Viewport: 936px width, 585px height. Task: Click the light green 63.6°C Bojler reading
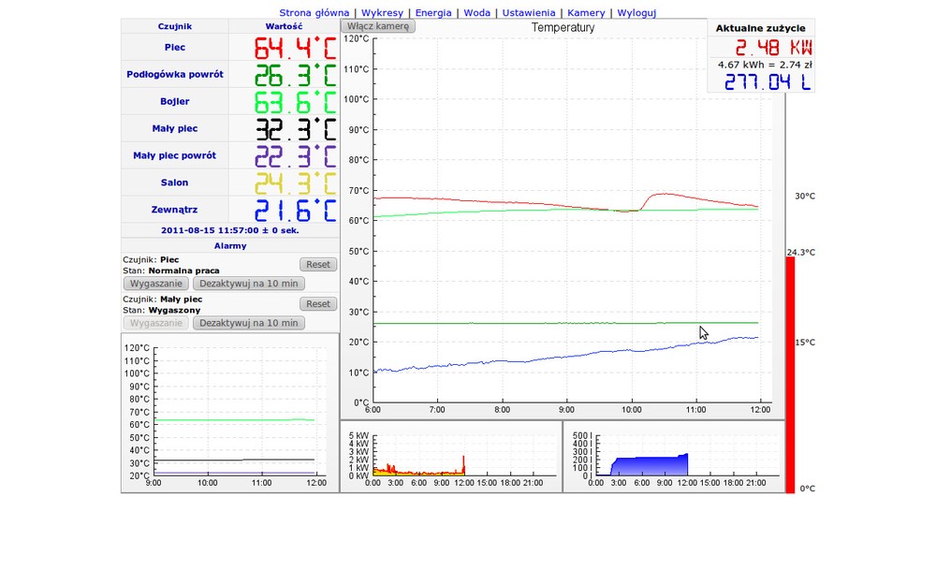pos(296,102)
